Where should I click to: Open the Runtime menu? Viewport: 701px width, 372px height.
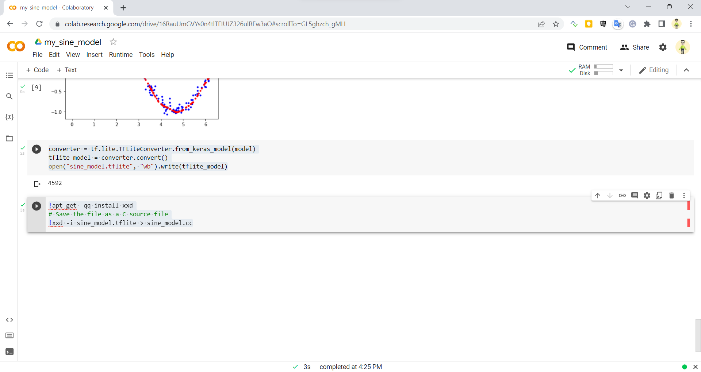coord(120,55)
